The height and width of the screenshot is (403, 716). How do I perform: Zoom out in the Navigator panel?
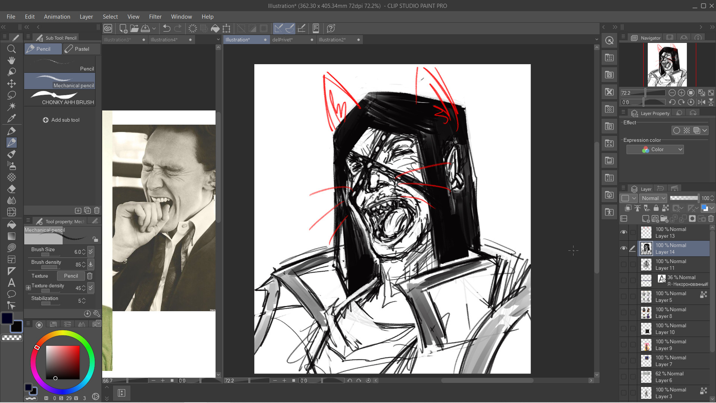click(x=672, y=93)
